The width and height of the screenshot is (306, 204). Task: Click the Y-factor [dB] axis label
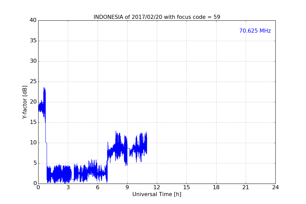(25, 102)
